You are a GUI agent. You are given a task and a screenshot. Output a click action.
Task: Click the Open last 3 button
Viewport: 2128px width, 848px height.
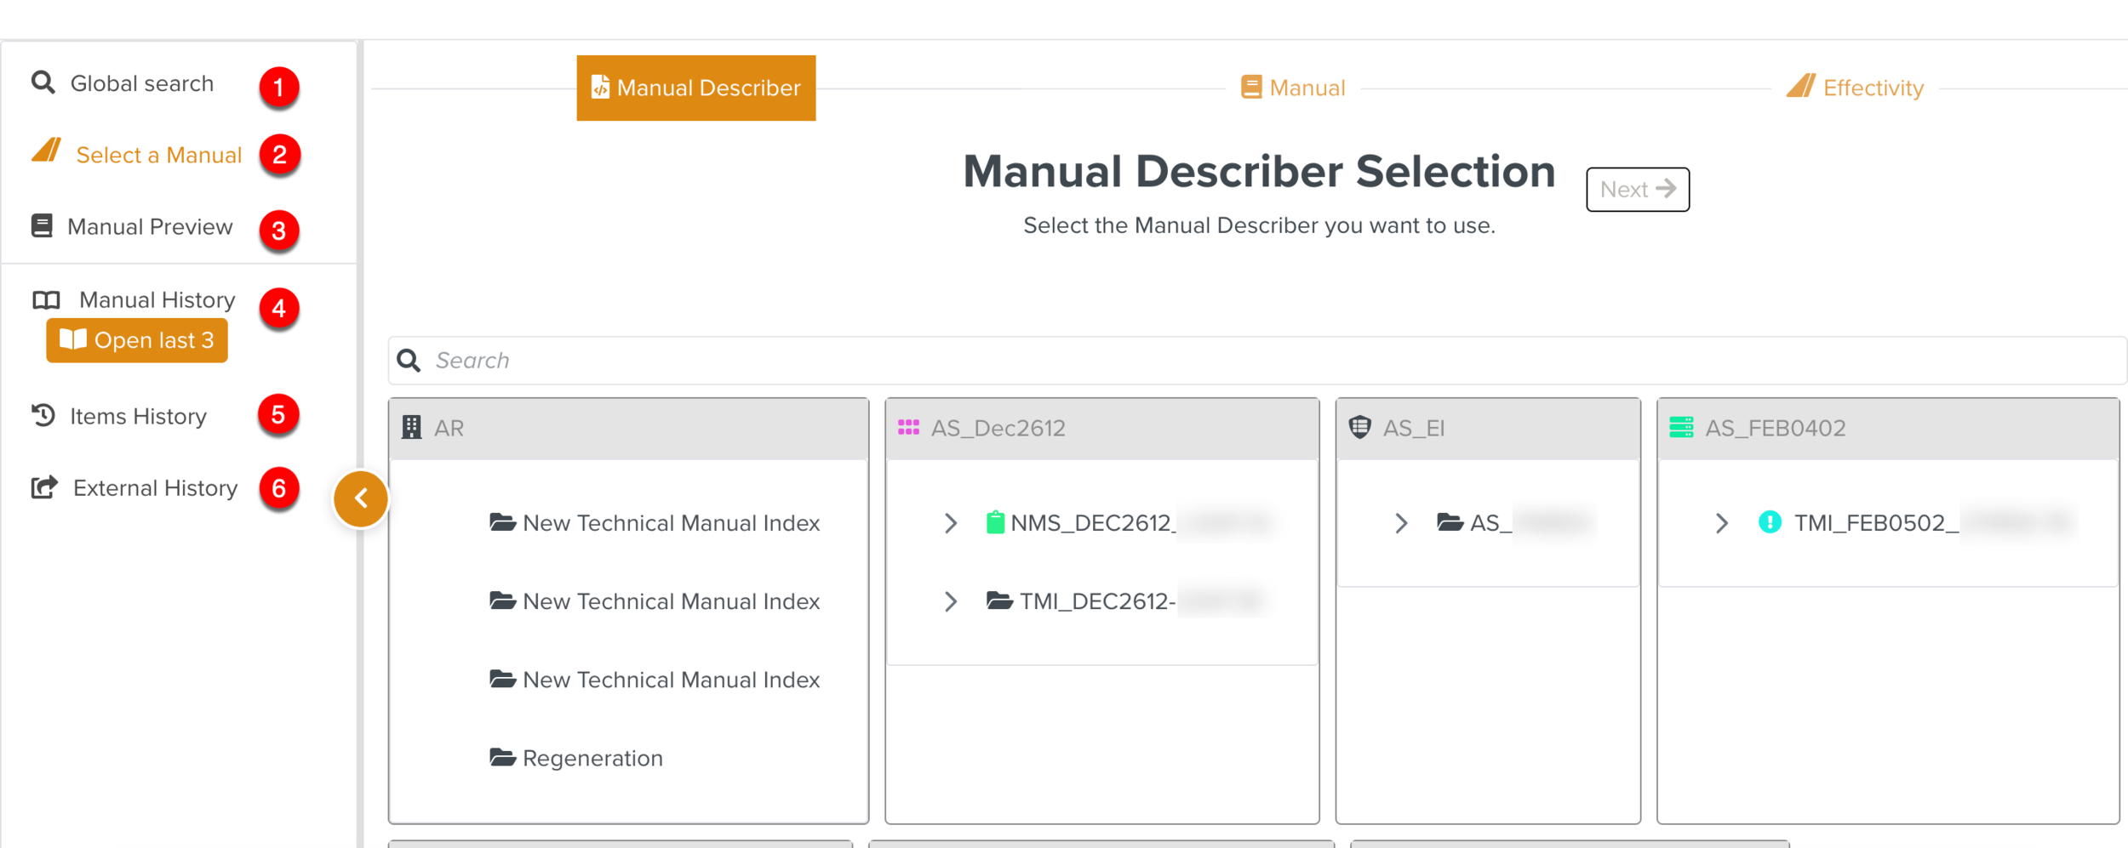137,340
